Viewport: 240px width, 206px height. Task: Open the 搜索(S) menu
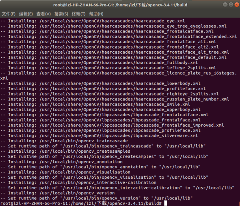[x=61, y=14]
